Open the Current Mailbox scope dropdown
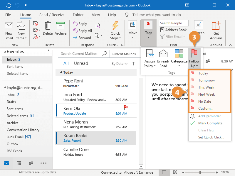The image size is (235, 176). coord(126,54)
